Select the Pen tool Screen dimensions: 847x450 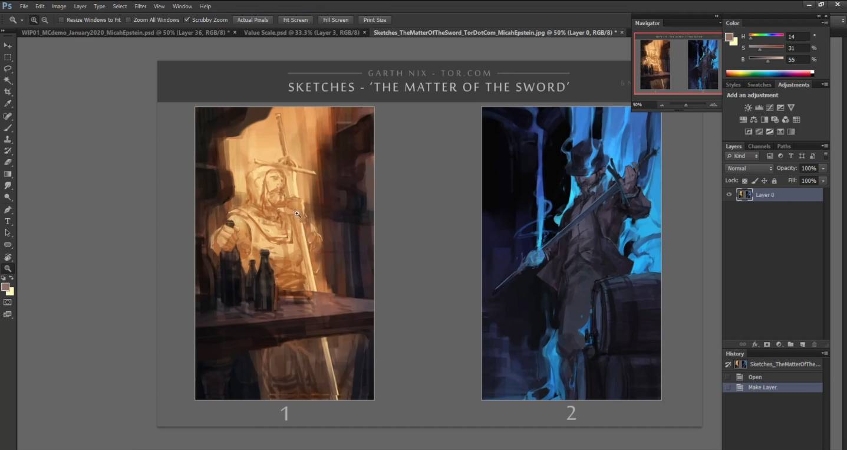(x=8, y=209)
